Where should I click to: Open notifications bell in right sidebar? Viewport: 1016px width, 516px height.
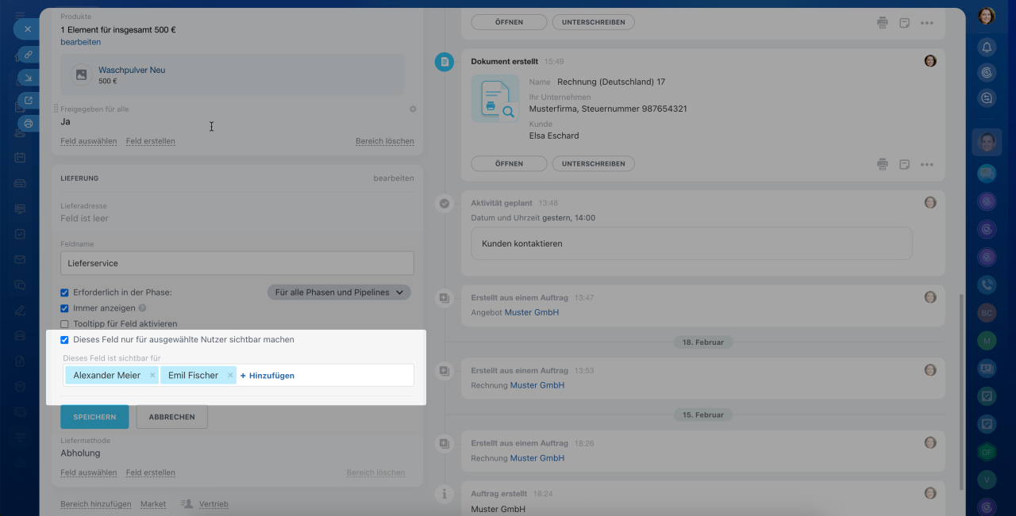pos(987,48)
